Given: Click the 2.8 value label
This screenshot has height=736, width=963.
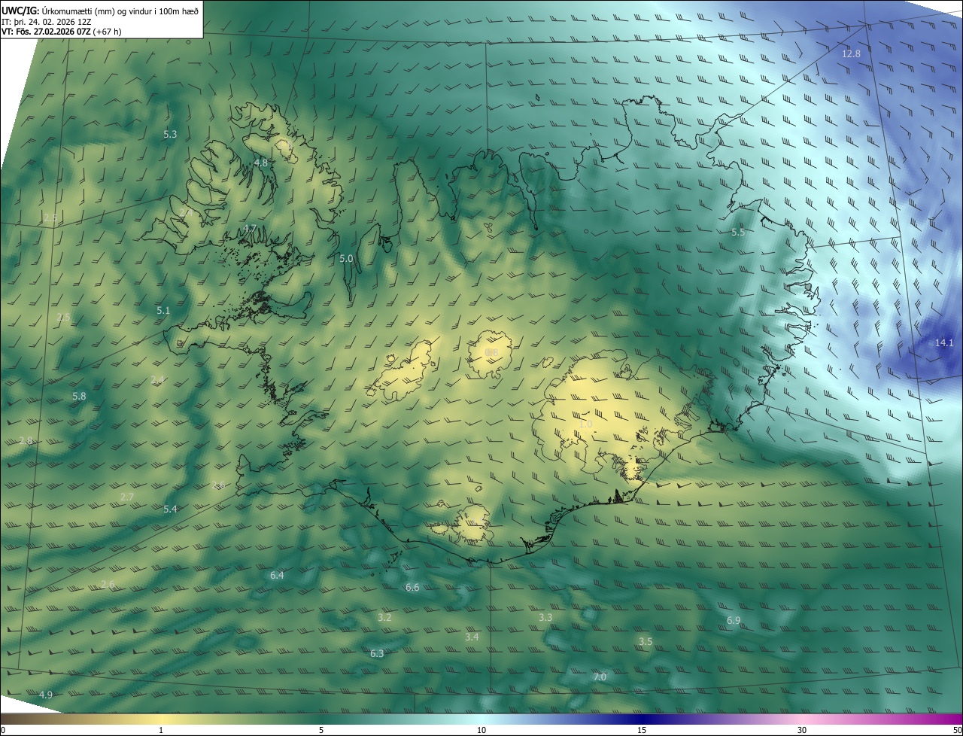Looking at the screenshot, I should [26, 440].
